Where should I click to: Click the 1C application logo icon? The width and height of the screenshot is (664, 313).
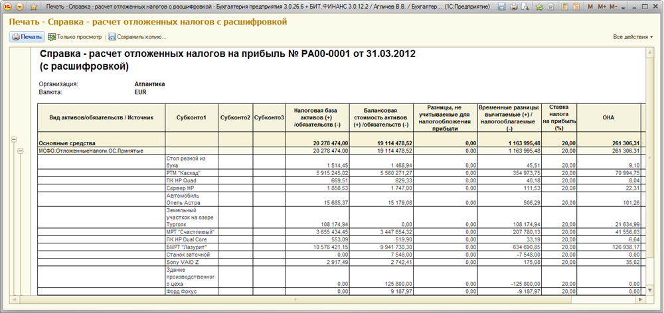(6, 7)
